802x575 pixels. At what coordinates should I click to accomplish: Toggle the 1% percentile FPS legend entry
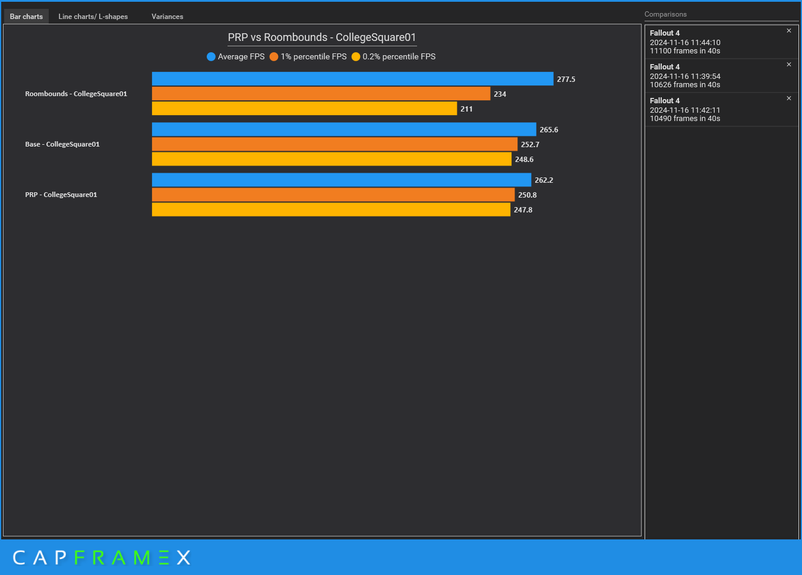(308, 57)
